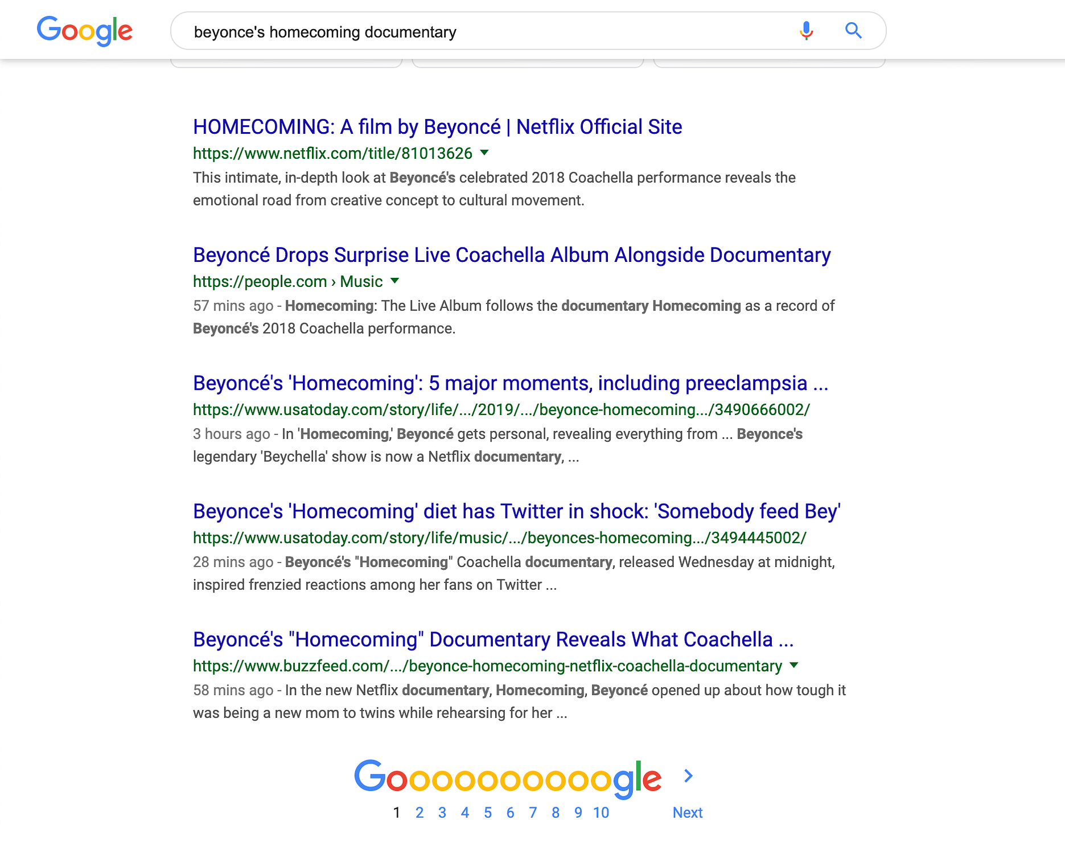Click the usatoday.com URL under the diet article
The image size is (1065, 854).
click(499, 537)
